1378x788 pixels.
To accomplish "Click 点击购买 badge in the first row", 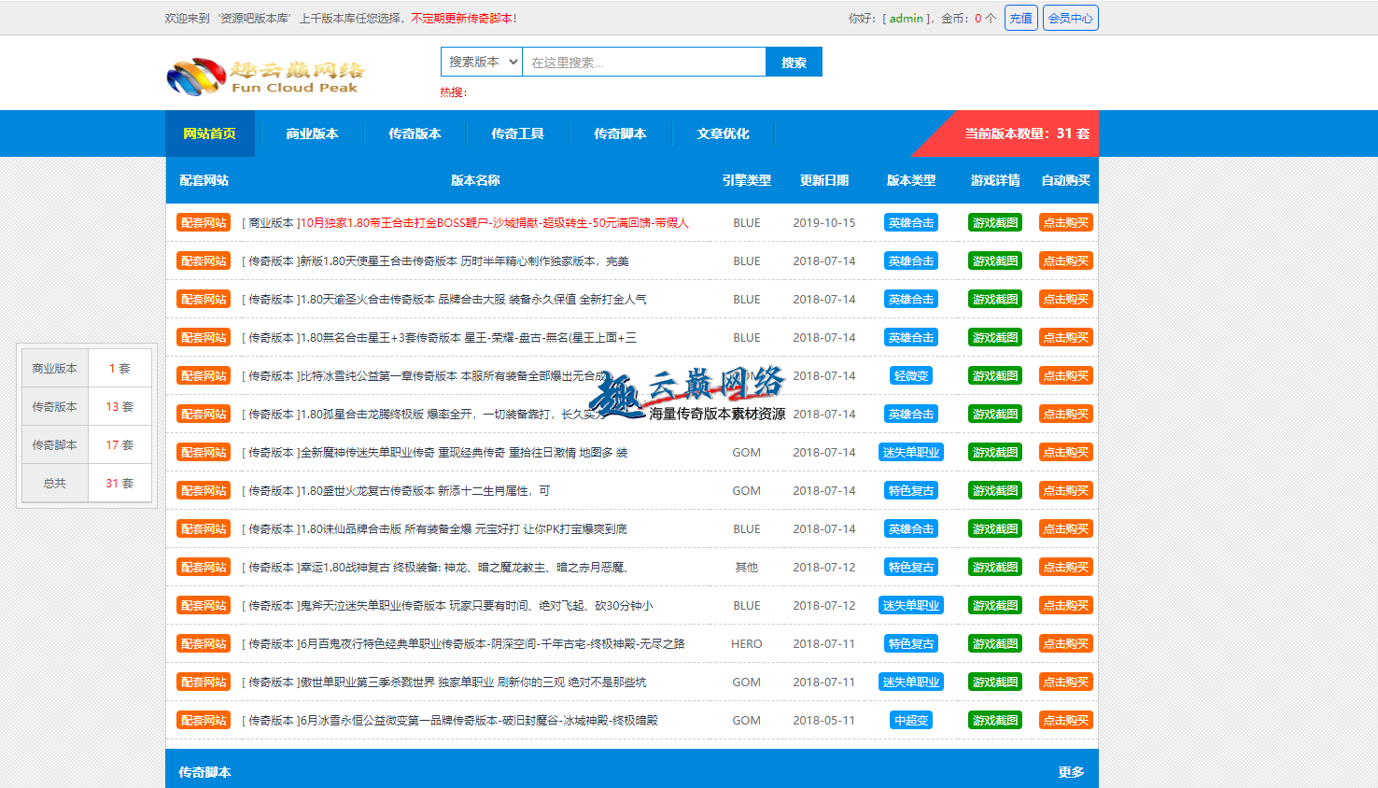I will pos(1065,222).
